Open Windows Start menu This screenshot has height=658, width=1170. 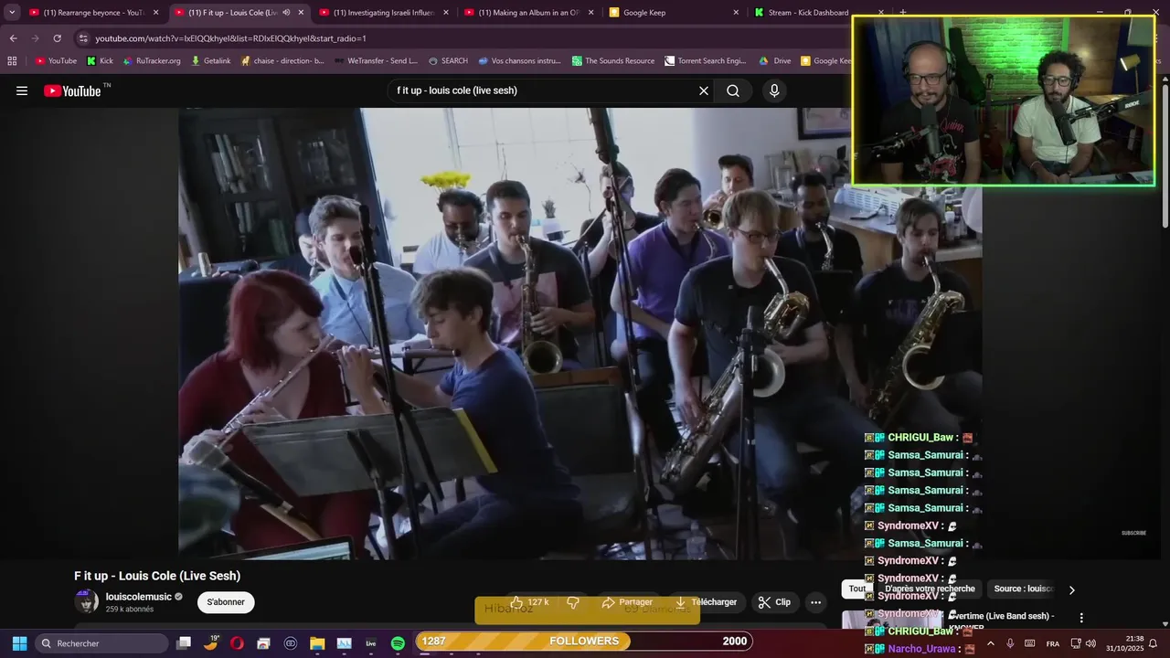click(19, 643)
